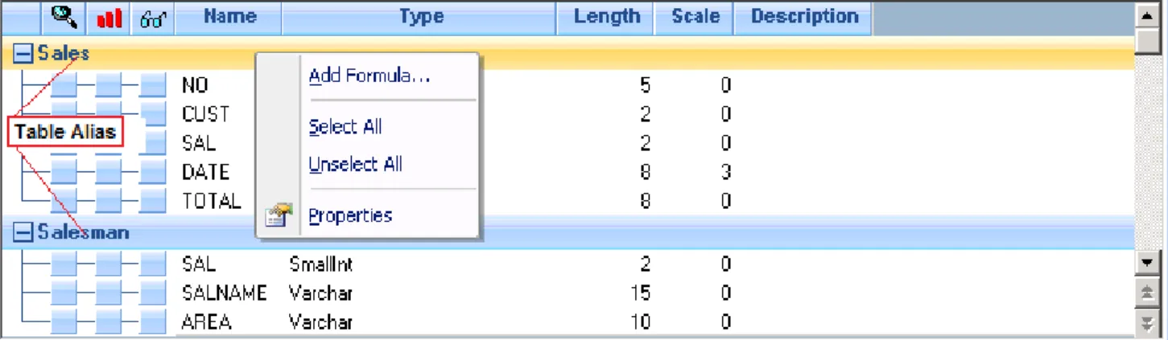Image resolution: width=1168 pixels, height=340 pixels.
Task: Click the eyeglasses column header icon
Action: tap(152, 18)
